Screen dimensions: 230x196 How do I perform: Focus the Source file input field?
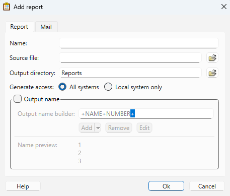click(130, 58)
